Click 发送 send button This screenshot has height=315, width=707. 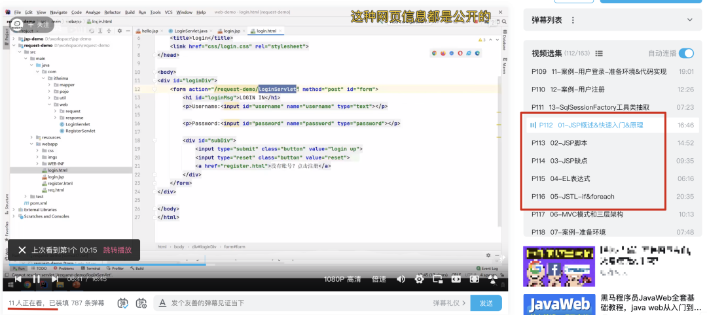point(486,303)
